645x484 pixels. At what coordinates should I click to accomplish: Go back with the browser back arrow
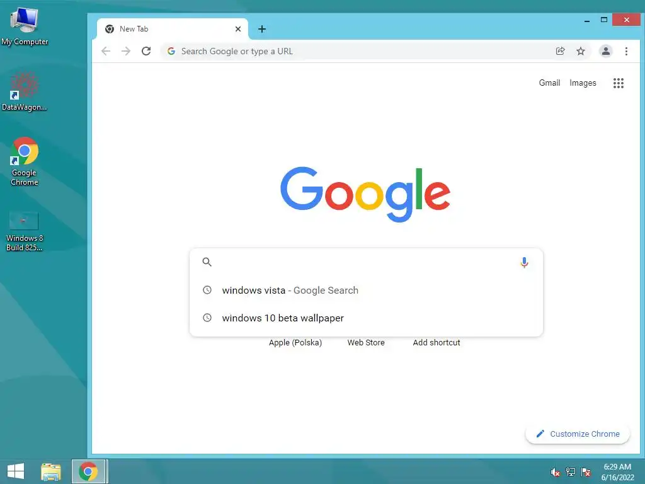pyautogui.click(x=106, y=51)
